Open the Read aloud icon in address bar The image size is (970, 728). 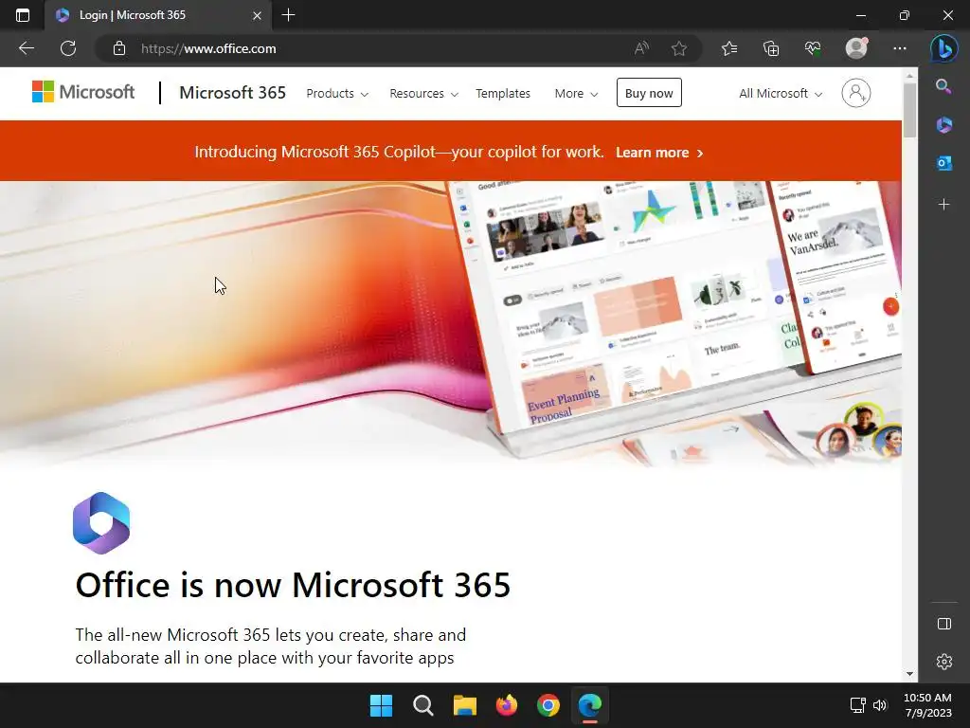641,48
